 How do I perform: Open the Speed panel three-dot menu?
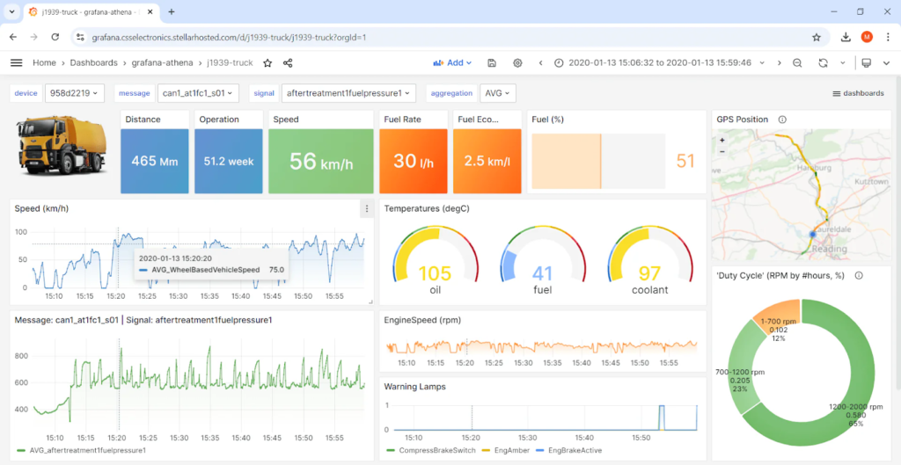click(x=366, y=208)
